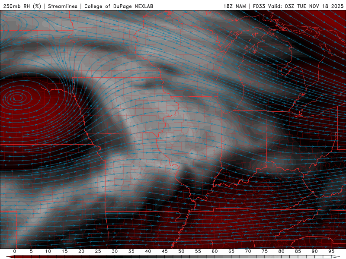Click the '10' colorbar tick label
Screen dimensions: 346x259
click(48, 251)
